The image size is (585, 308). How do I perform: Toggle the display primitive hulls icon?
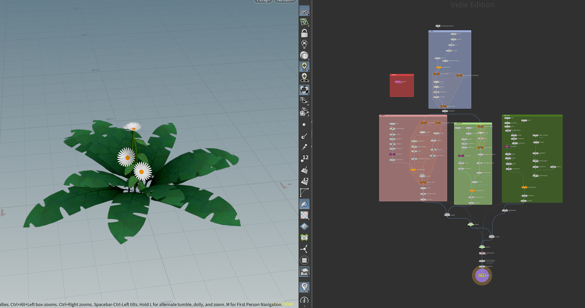click(304, 192)
